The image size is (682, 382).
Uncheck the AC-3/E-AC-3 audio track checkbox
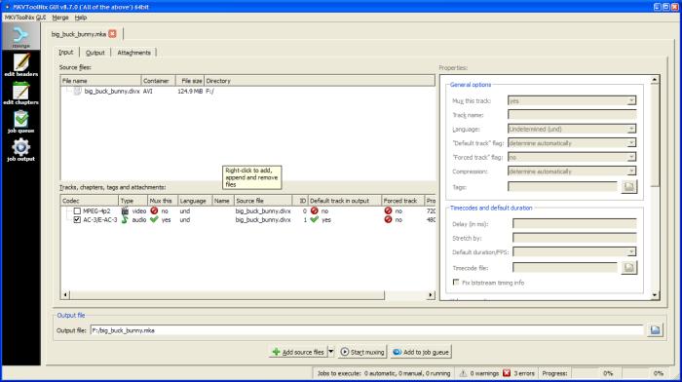click(x=77, y=219)
